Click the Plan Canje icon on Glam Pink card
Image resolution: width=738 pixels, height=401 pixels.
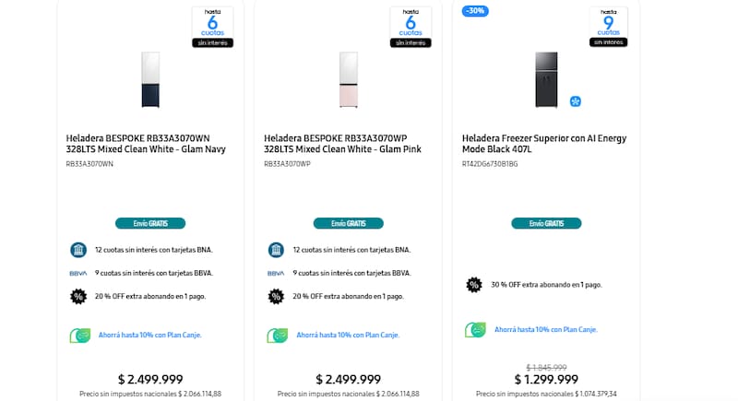pyautogui.click(x=278, y=335)
